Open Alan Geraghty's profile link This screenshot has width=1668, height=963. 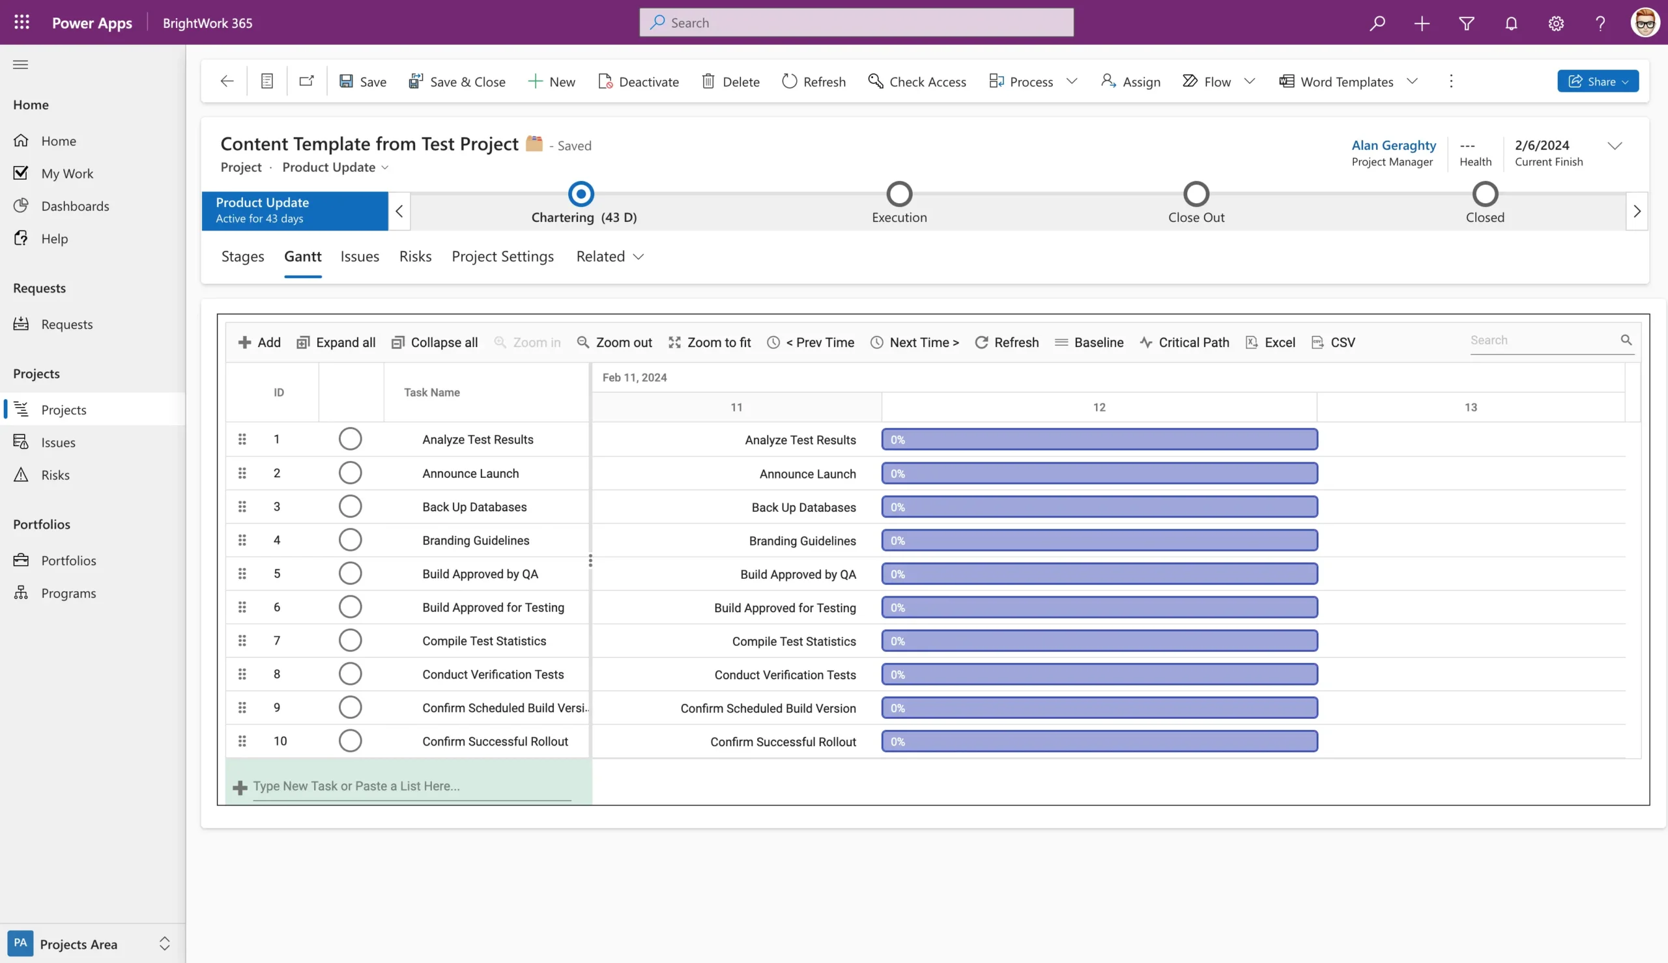1393,145
